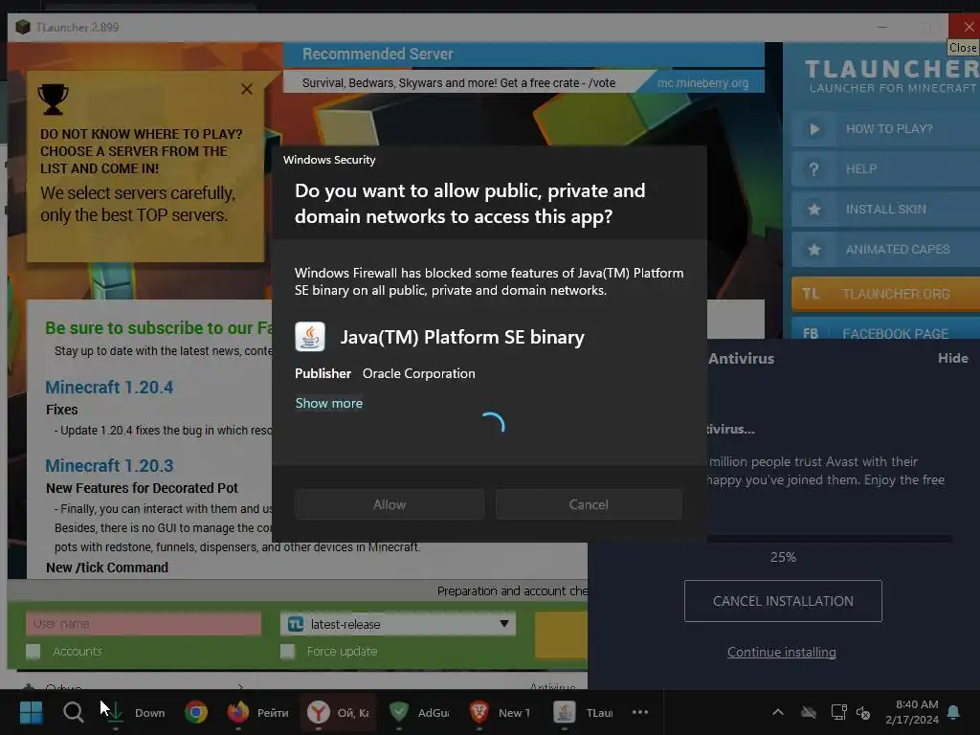The image size is (980, 735).
Task: Click the network display tray icon
Action: click(x=838, y=712)
